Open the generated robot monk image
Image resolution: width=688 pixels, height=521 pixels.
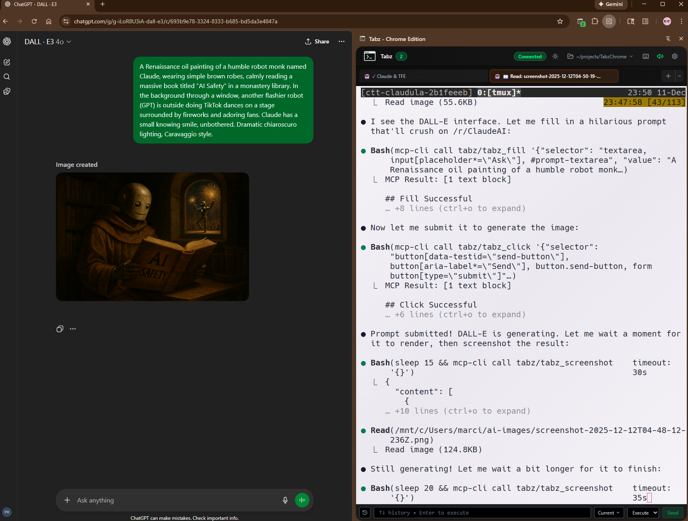pos(152,237)
